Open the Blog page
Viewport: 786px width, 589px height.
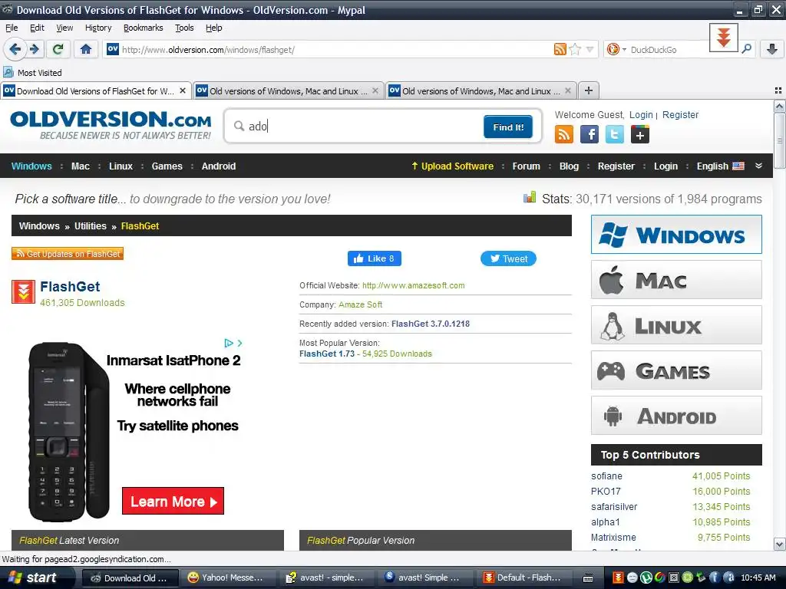(569, 166)
